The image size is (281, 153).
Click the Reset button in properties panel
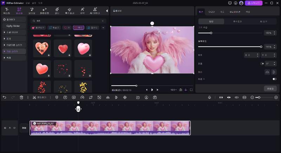click(270, 88)
